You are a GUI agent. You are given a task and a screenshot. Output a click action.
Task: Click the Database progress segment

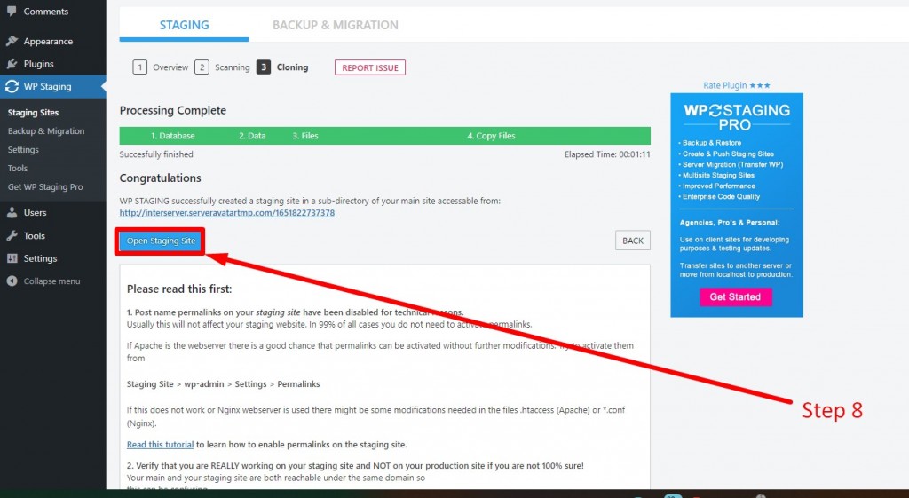[173, 136]
